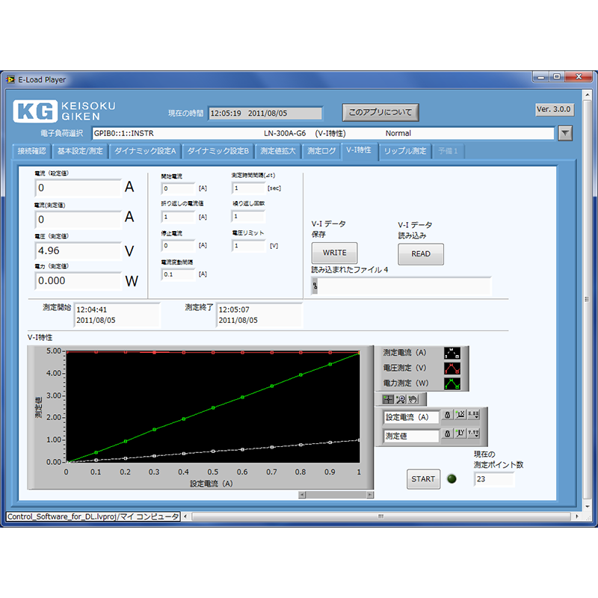Click the horizontal scrollbar under the V-I graph
The image size is (598, 598).
click(x=335, y=495)
